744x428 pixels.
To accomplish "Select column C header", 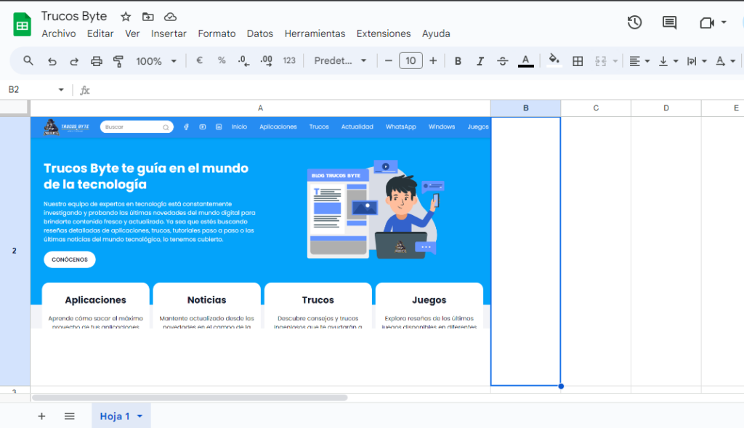I will pos(596,108).
